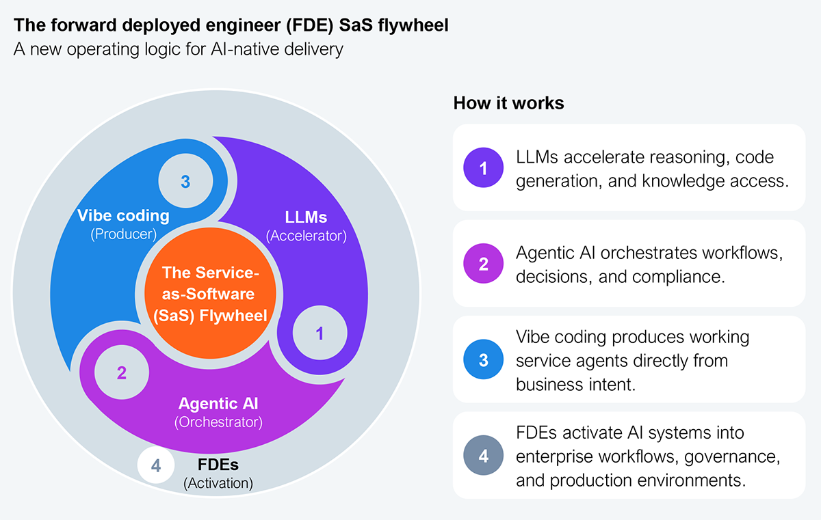Select circle 2 inside the Agentic AI segment
821x520 pixels.
[121, 373]
